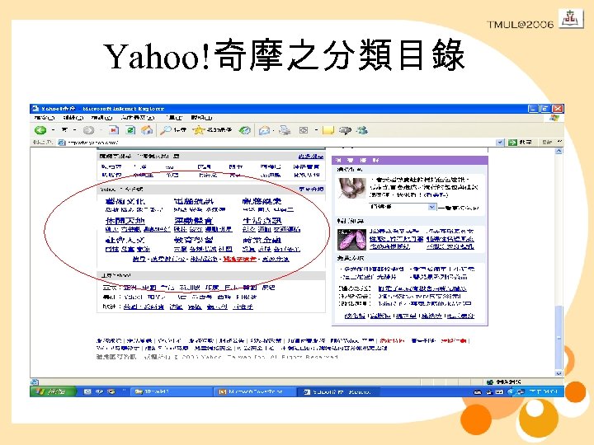The width and height of the screenshot is (594, 445).
Task: Click the scrollbar down arrow
Action: (x=559, y=373)
